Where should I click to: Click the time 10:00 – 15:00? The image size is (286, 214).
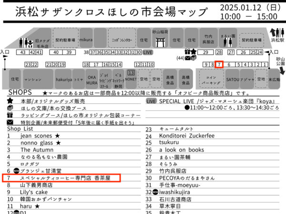tap(249, 17)
